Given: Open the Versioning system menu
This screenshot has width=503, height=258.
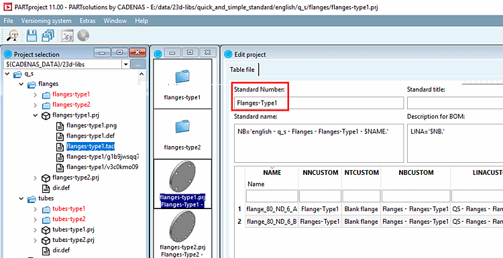Looking at the screenshot, I should click(x=46, y=21).
